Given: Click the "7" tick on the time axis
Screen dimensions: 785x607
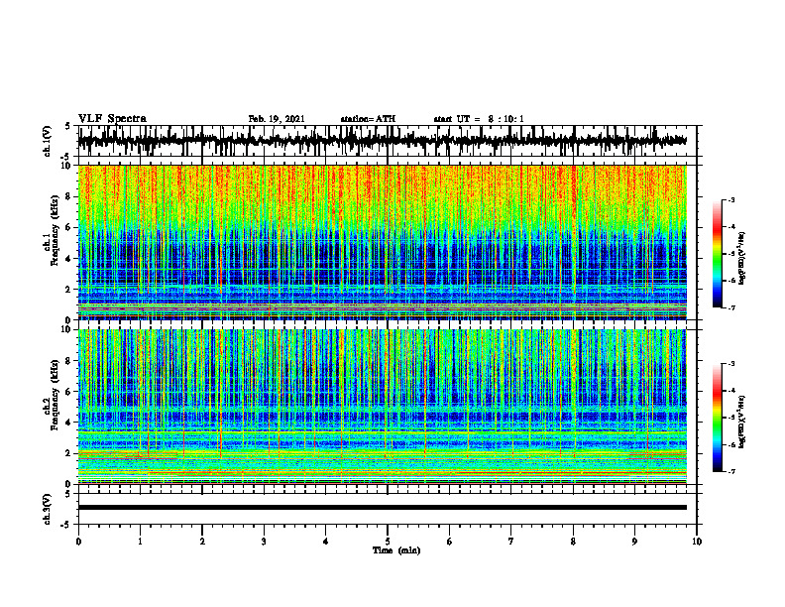Looking at the screenshot, I should (x=511, y=542).
